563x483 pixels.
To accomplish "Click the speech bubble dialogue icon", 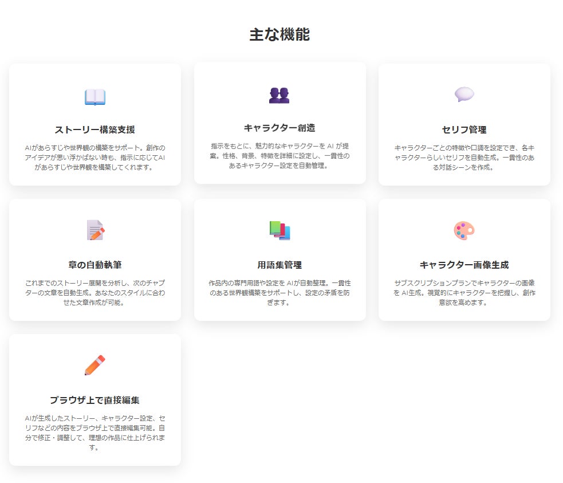I will [x=464, y=95].
